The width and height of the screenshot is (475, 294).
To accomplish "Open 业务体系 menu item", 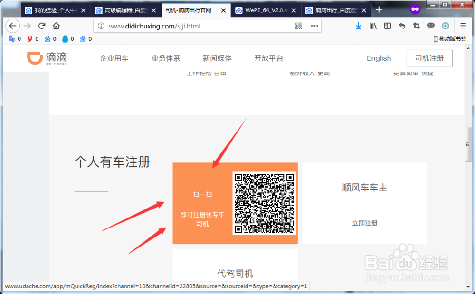I will (166, 58).
